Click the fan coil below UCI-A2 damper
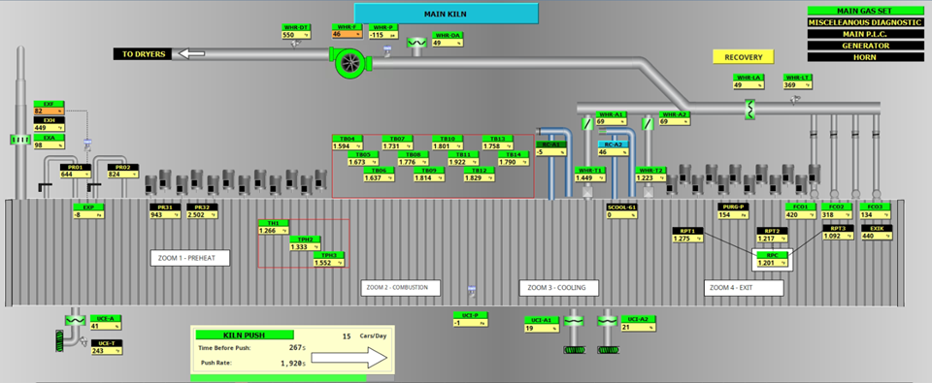 608,350
